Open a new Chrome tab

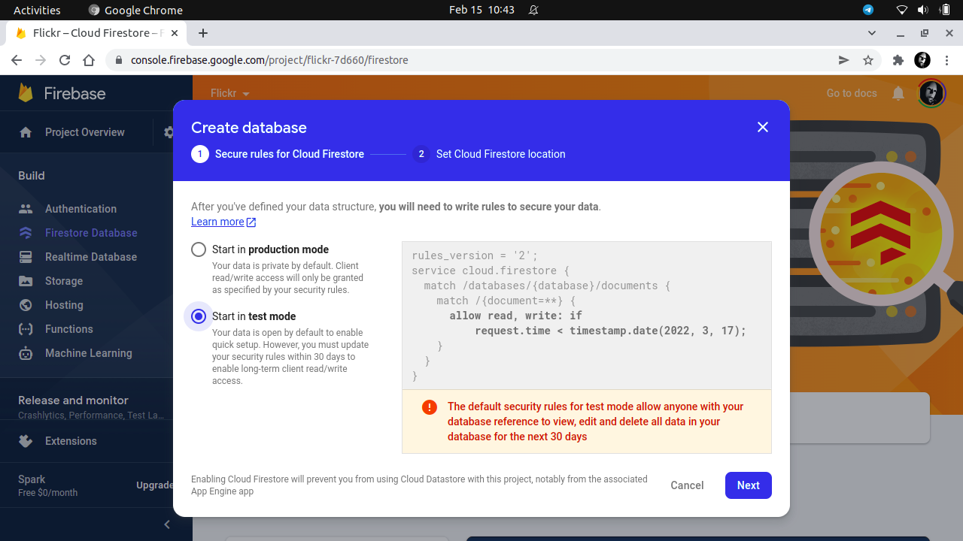coord(203,33)
